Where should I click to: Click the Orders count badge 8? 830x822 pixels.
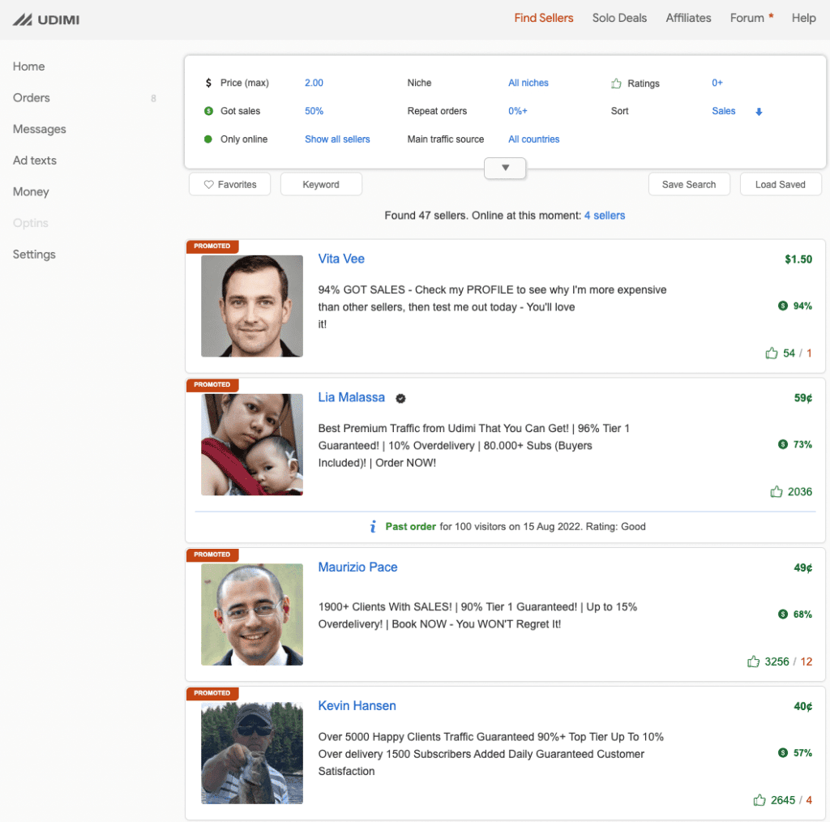coord(153,98)
